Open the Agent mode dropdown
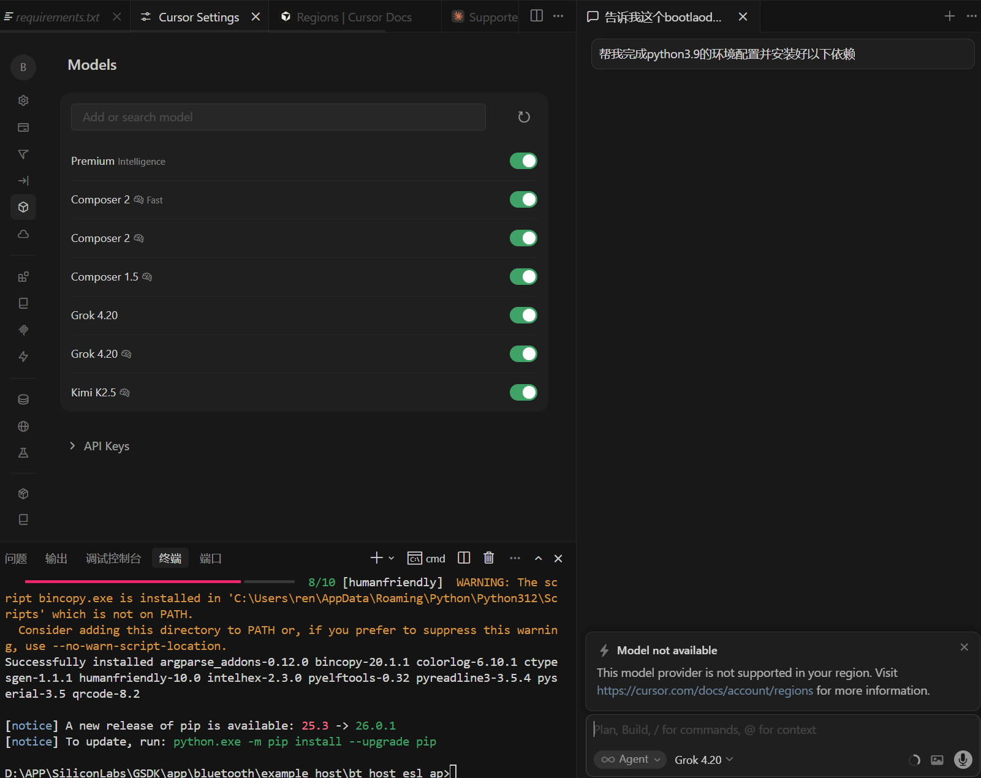Image resolution: width=981 pixels, height=778 pixels. [630, 760]
